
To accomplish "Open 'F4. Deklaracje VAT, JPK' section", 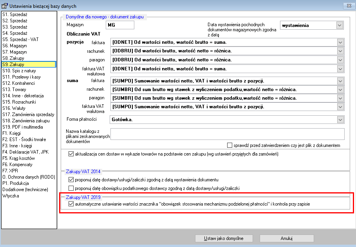I will [25, 152].
